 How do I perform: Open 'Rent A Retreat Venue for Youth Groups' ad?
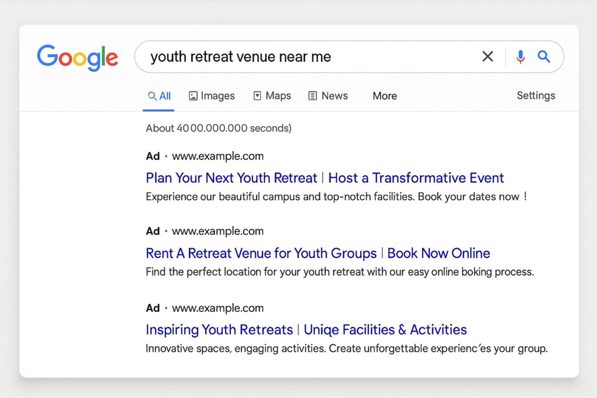[x=318, y=253]
